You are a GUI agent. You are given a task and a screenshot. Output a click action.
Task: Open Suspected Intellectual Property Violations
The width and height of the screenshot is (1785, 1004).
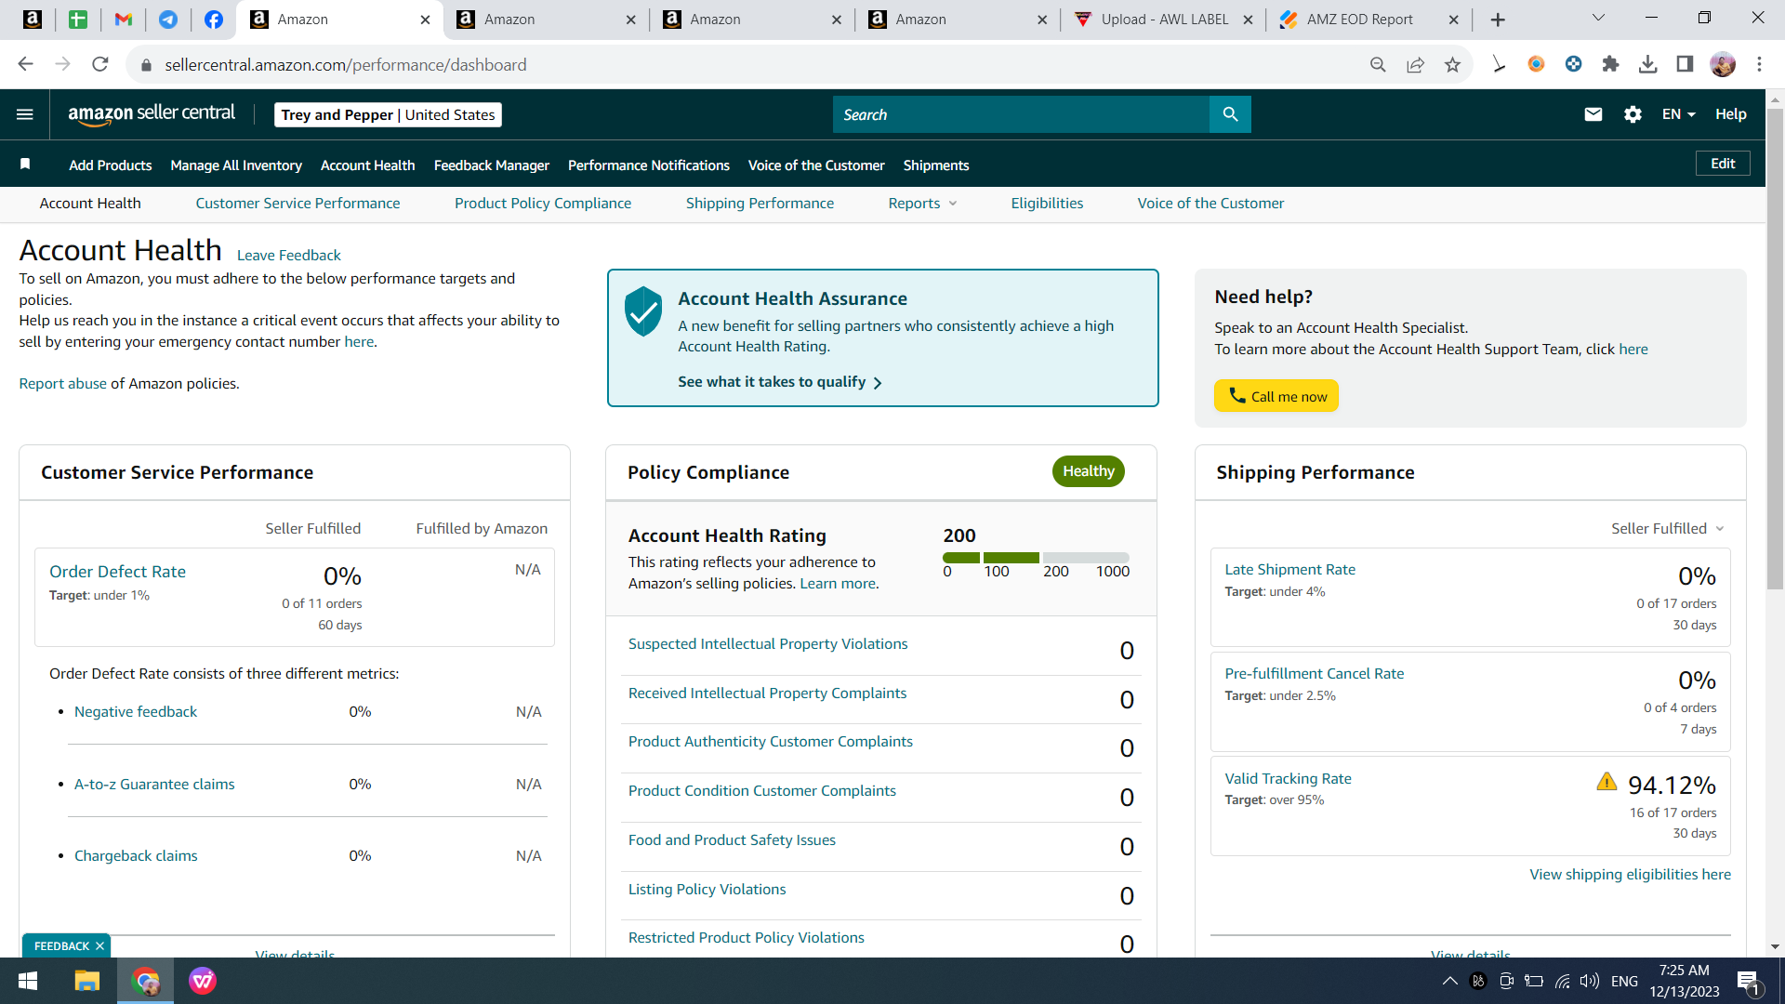[768, 644]
